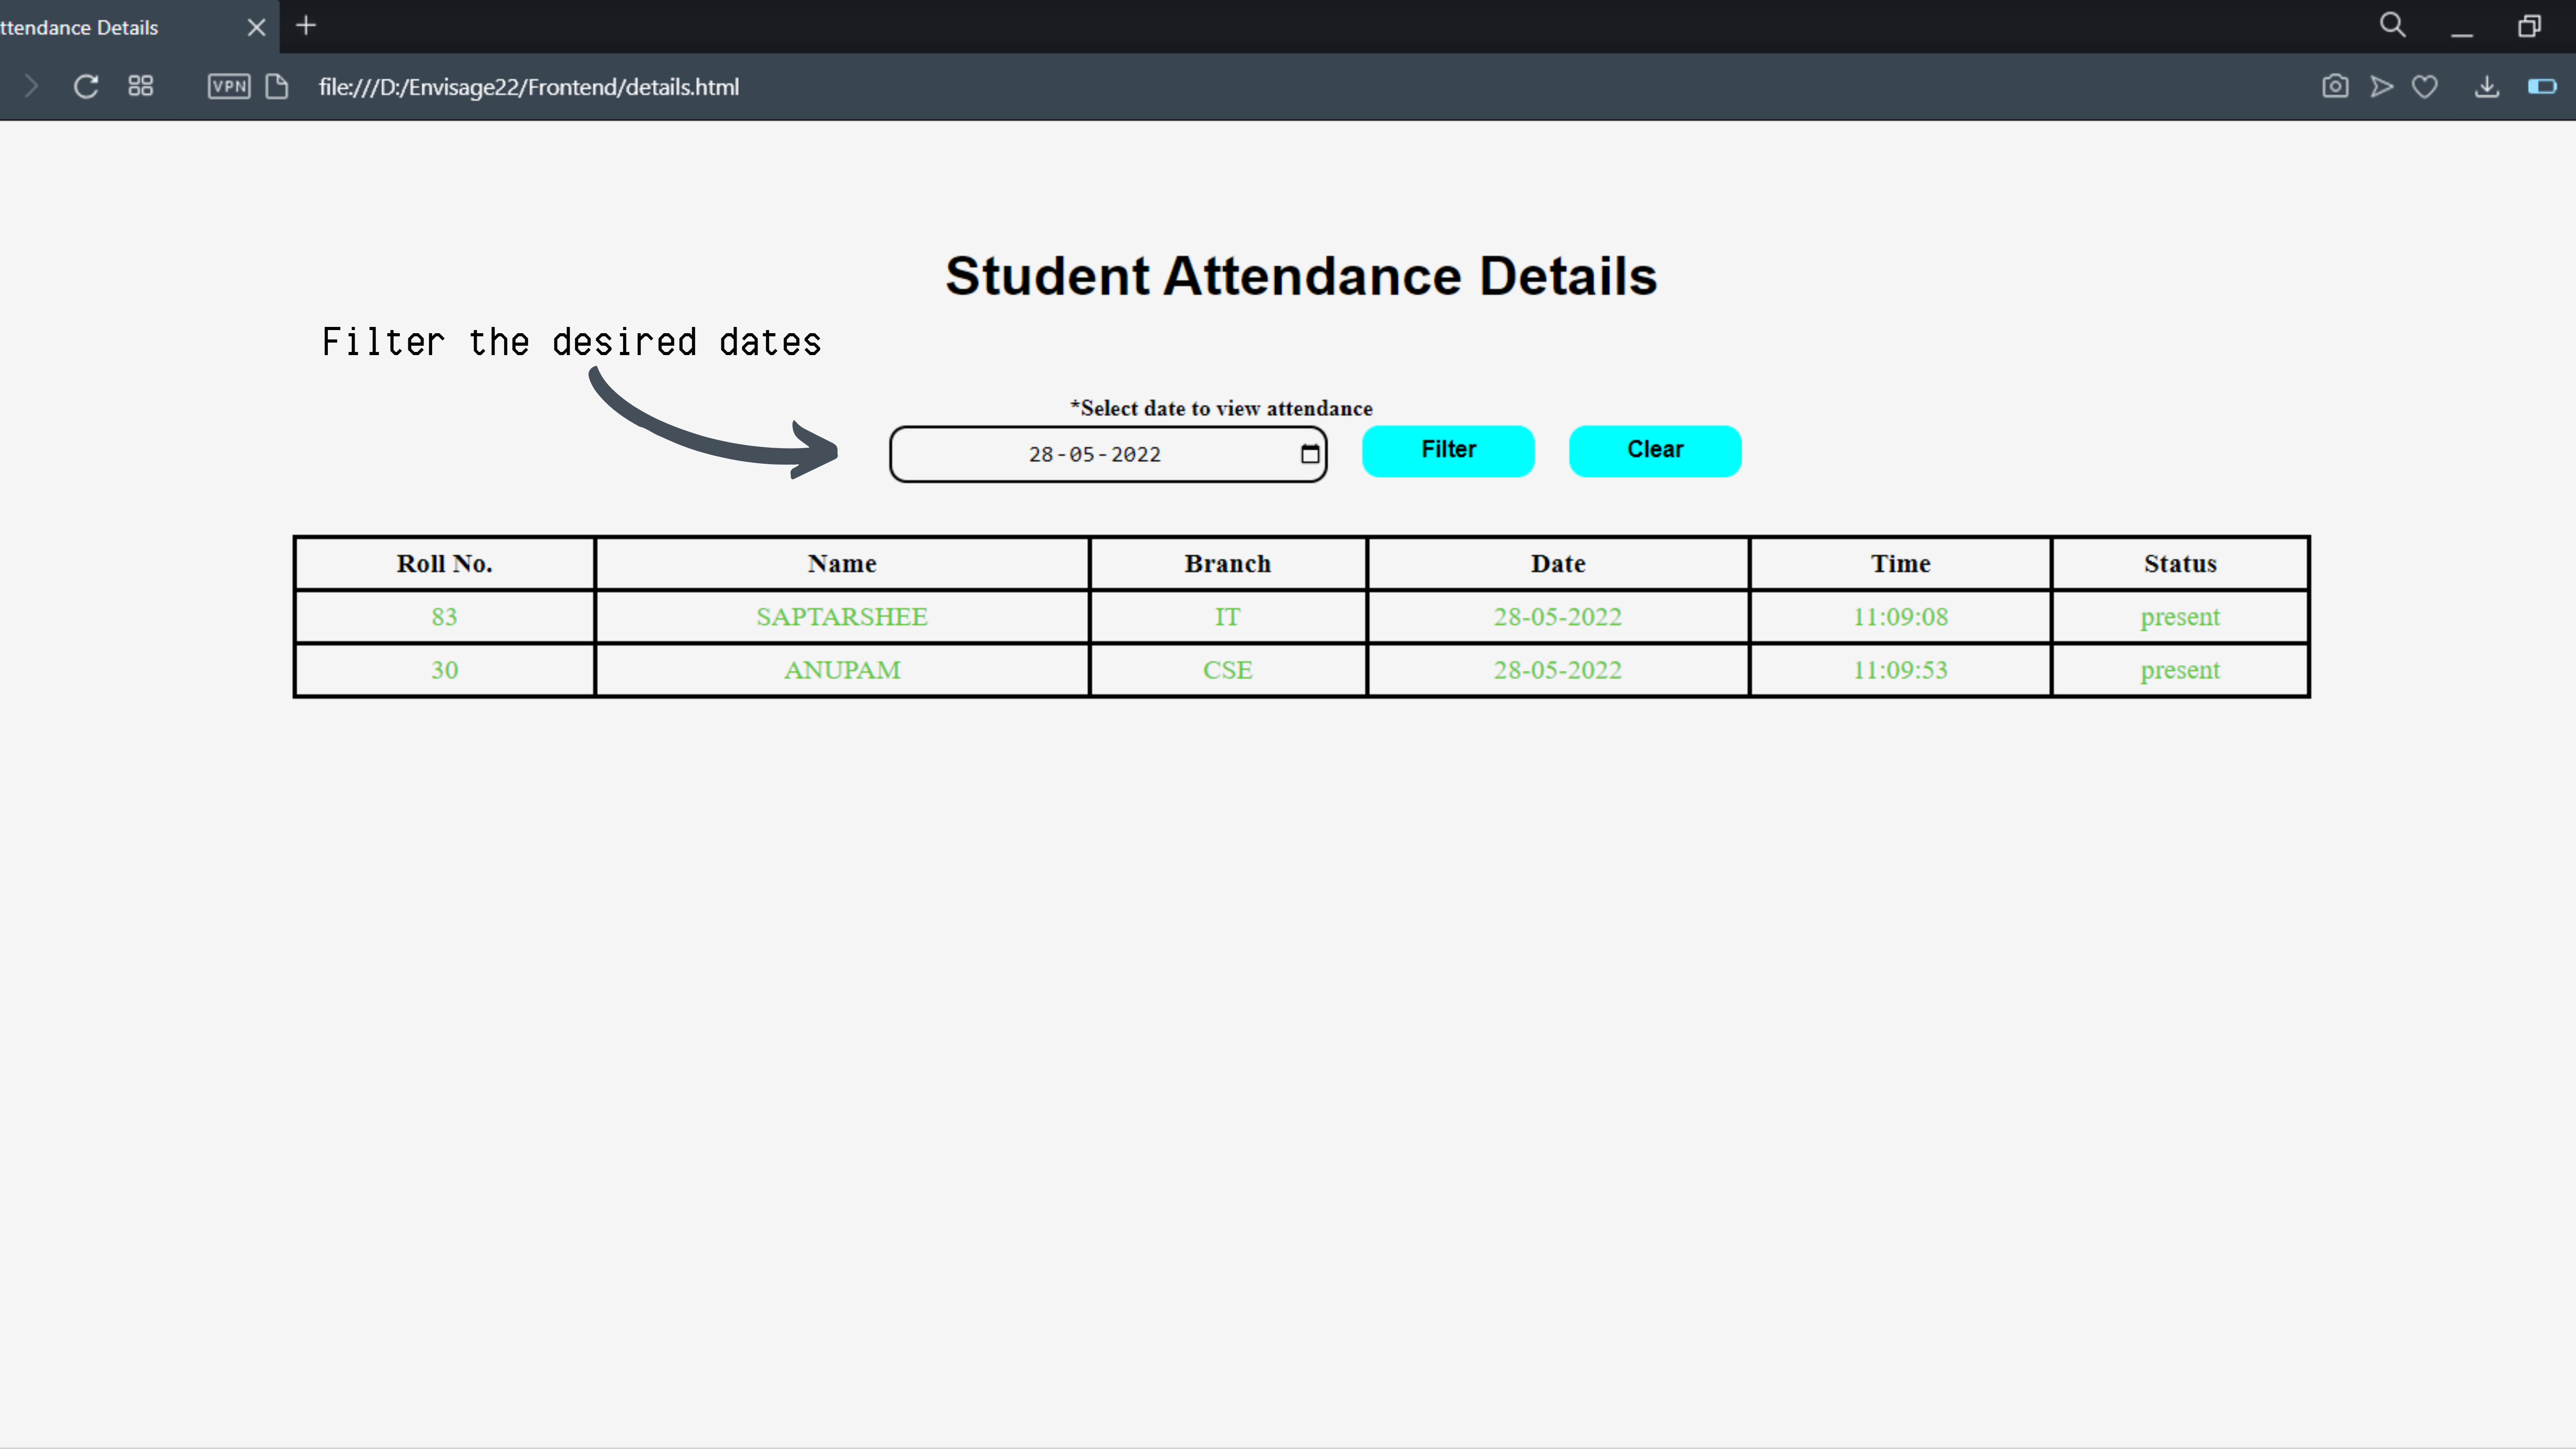Open the speed dial grid icon
The width and height of the screenshot is (2576, 1449).
[141, 86]
